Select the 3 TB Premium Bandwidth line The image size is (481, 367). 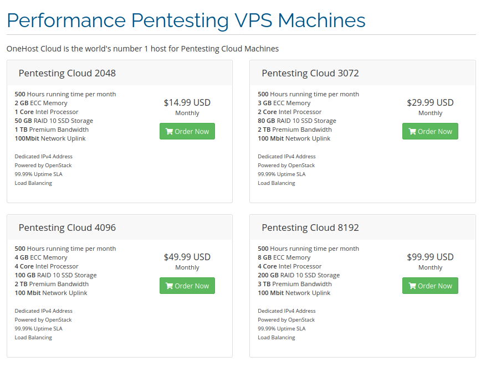click(x=295, y=284)
